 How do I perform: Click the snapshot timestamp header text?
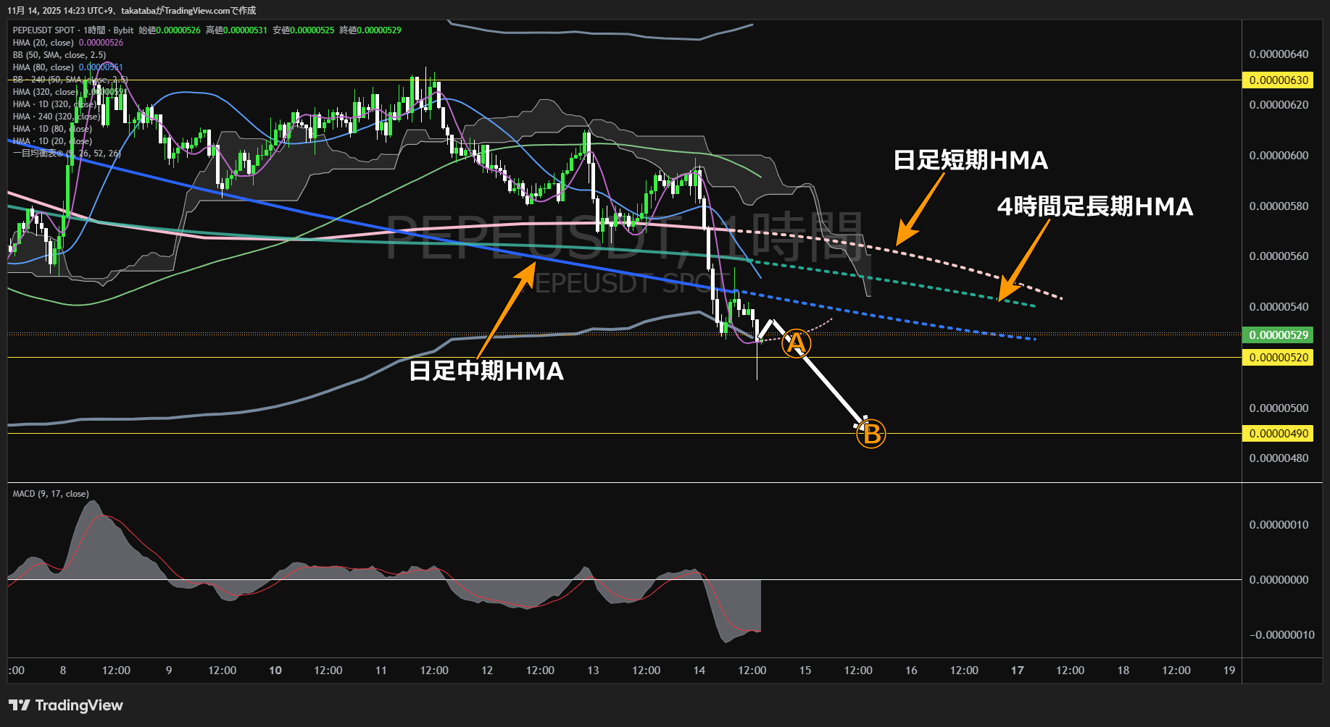pos(131,11)
